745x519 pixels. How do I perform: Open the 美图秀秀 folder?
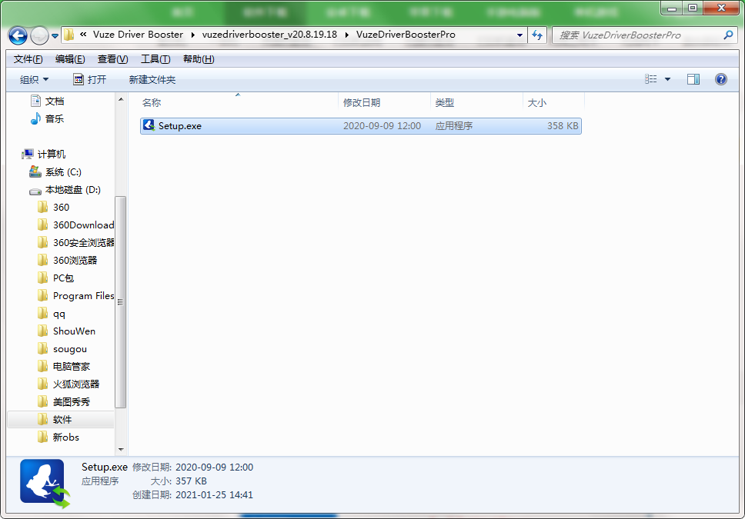click(72, 402)
